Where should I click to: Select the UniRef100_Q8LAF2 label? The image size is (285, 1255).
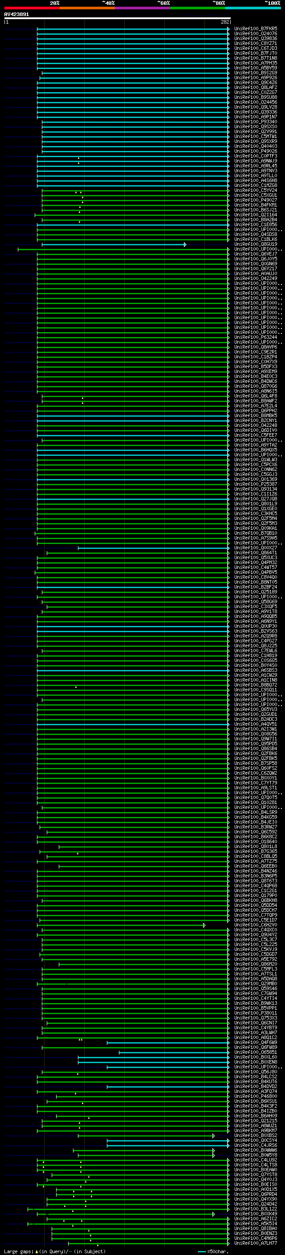tap(256, 88)
